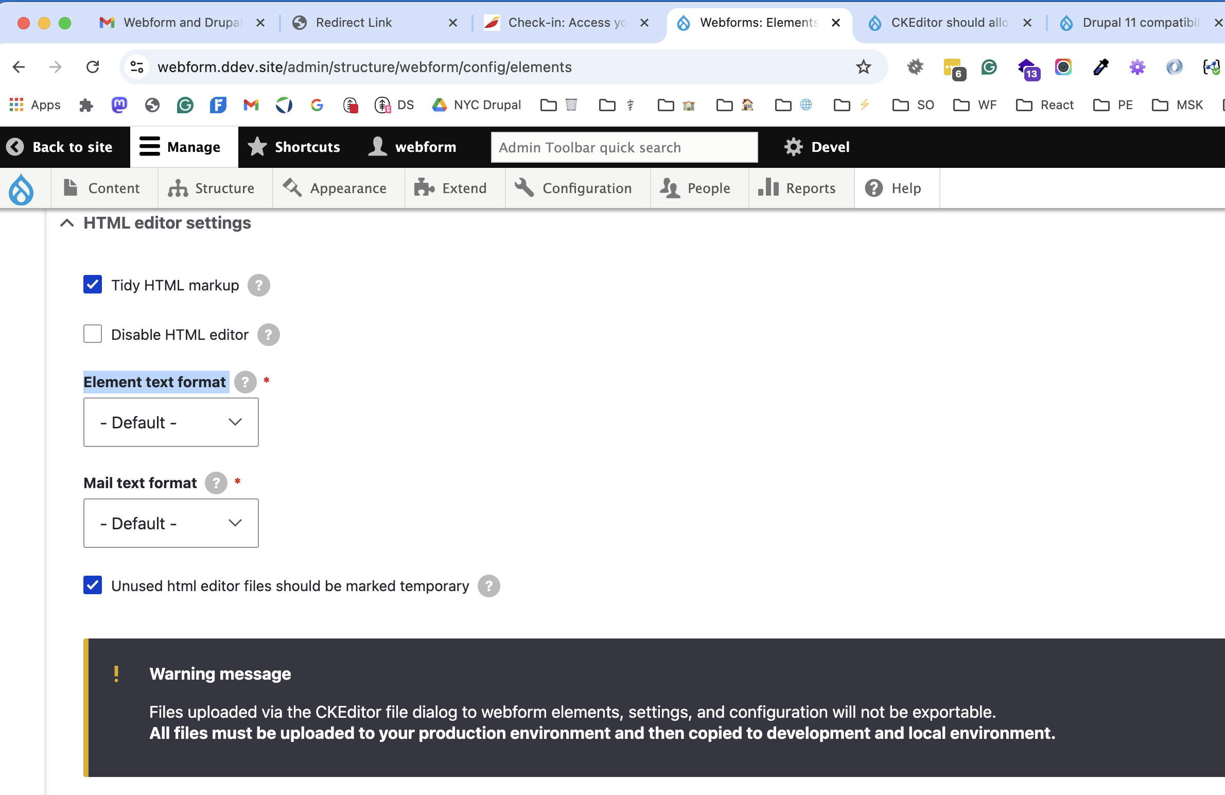The height and width of the screenshot is (795, 1225).
Task: Click help icon for Mail text format
Action: pos(216,483)
